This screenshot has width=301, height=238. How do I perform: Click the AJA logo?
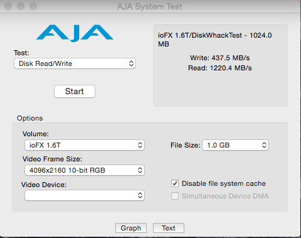point(75,33)
